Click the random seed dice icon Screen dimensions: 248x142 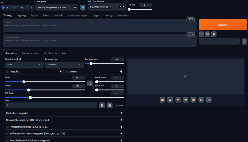coord(102,105)
